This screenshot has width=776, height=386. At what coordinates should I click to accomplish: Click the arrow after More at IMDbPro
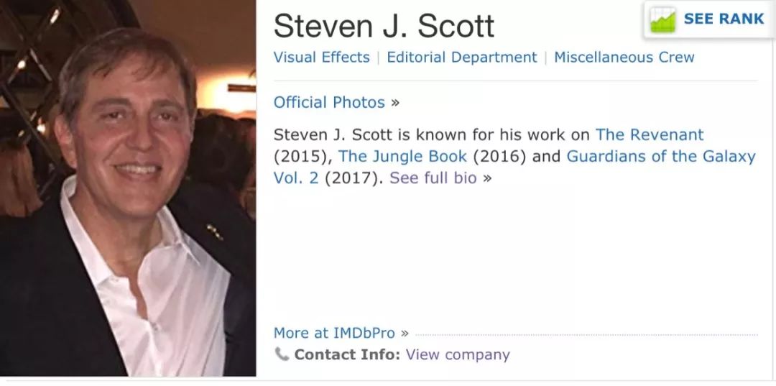tap(405, 333)
